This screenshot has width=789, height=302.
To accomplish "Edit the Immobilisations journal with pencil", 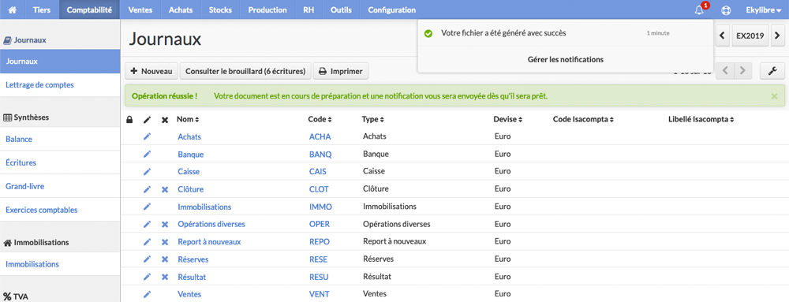I will click(147, 207).
